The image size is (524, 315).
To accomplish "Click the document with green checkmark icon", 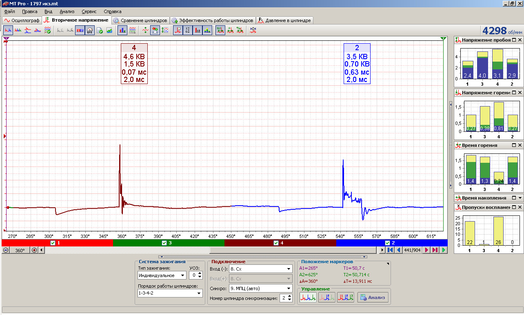I will pyautogui.click(x=100, y=30).
